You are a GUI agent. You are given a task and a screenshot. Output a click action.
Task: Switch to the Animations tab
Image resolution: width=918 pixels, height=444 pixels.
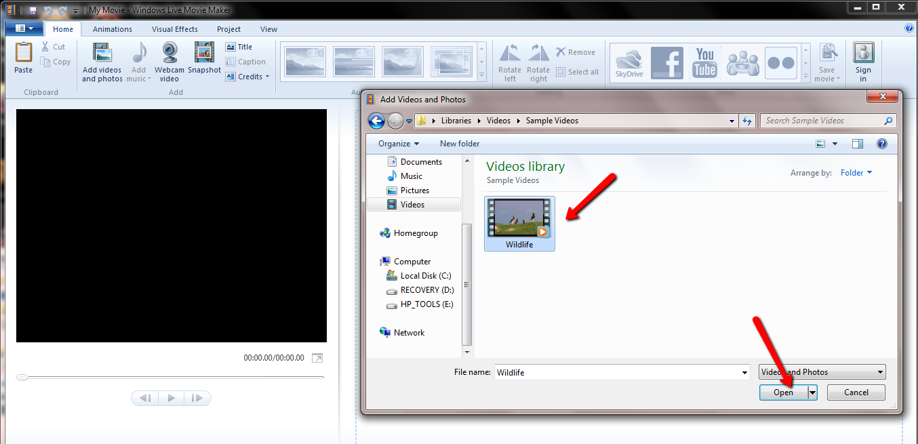[113, 29]
